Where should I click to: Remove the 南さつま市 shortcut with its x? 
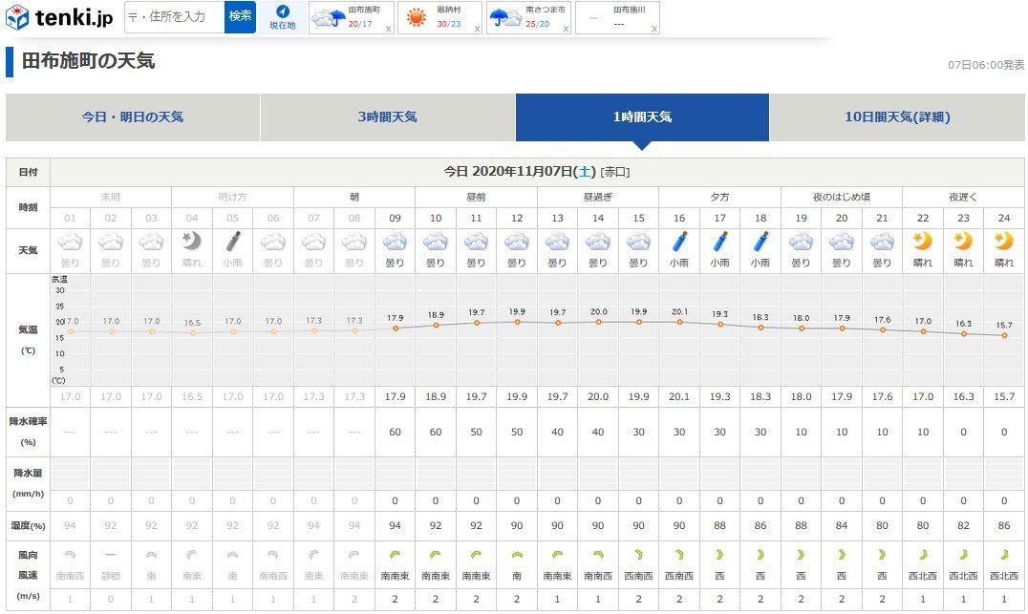(566, 29)
